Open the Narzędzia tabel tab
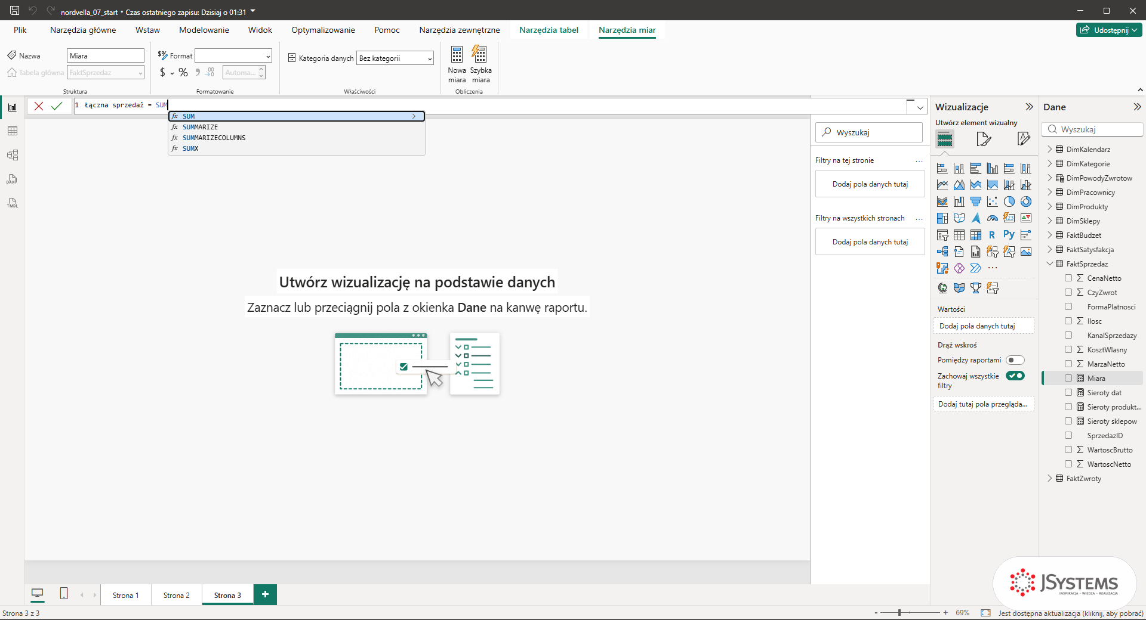The width and height of the screenshot is (1146, 620). pyautogui.click(x=549, y=30)
